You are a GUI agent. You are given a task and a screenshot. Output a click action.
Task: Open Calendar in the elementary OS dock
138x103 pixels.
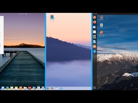16,88
